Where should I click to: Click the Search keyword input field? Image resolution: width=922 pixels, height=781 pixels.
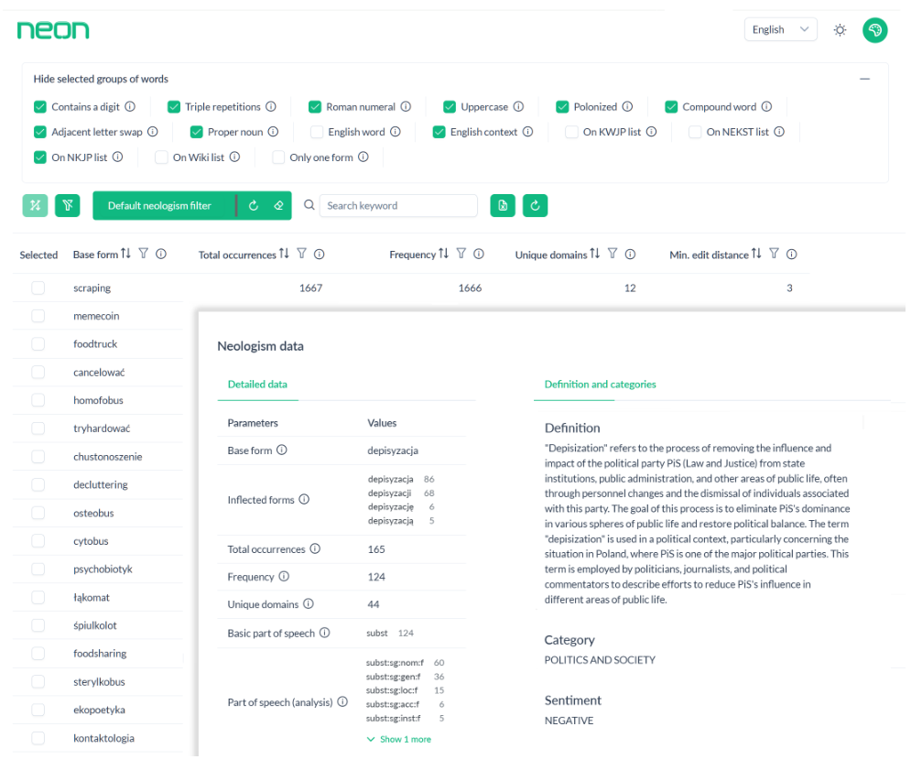398,206
